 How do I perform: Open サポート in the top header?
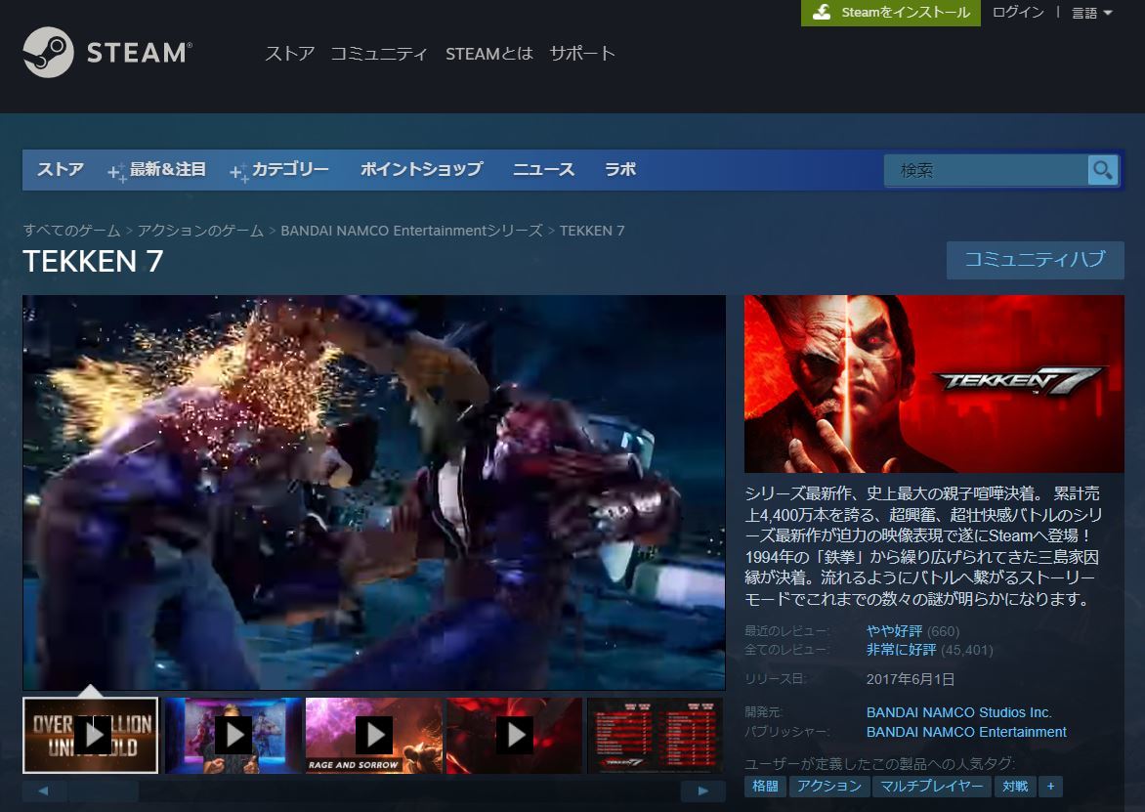pos(582,54)
